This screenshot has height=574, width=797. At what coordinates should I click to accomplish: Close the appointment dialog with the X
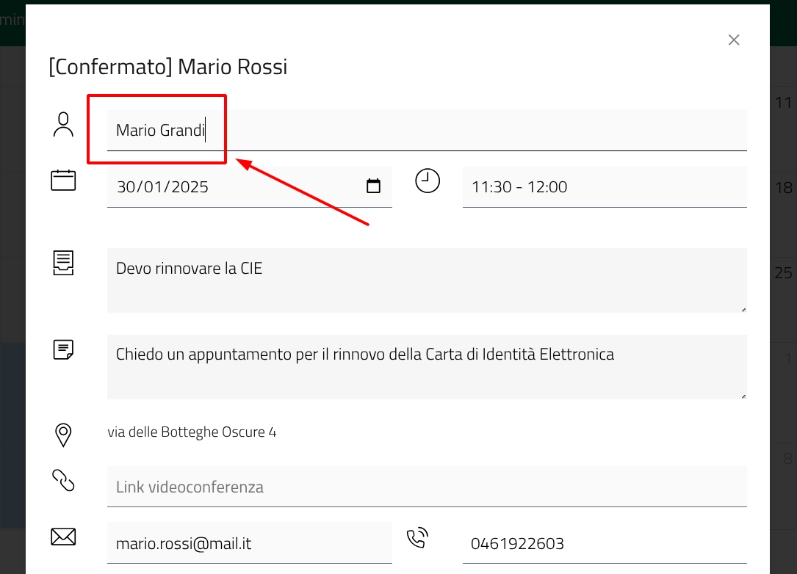(733, 40)
